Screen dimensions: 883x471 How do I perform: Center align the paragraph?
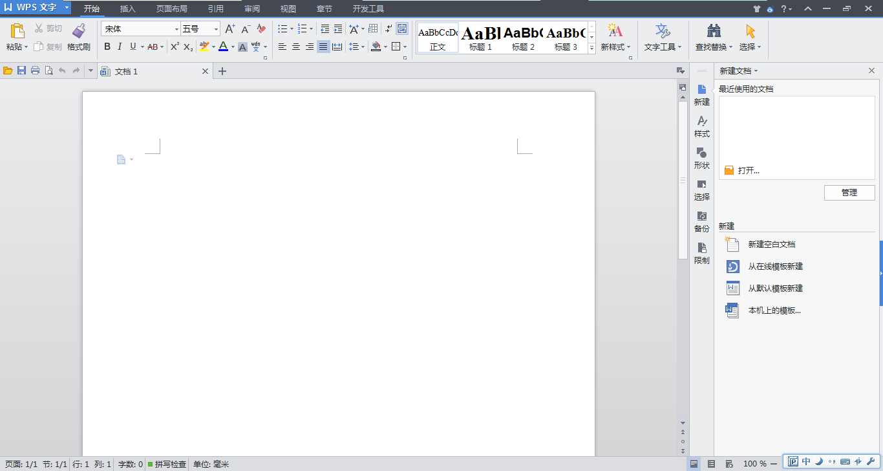click(296, 47)
